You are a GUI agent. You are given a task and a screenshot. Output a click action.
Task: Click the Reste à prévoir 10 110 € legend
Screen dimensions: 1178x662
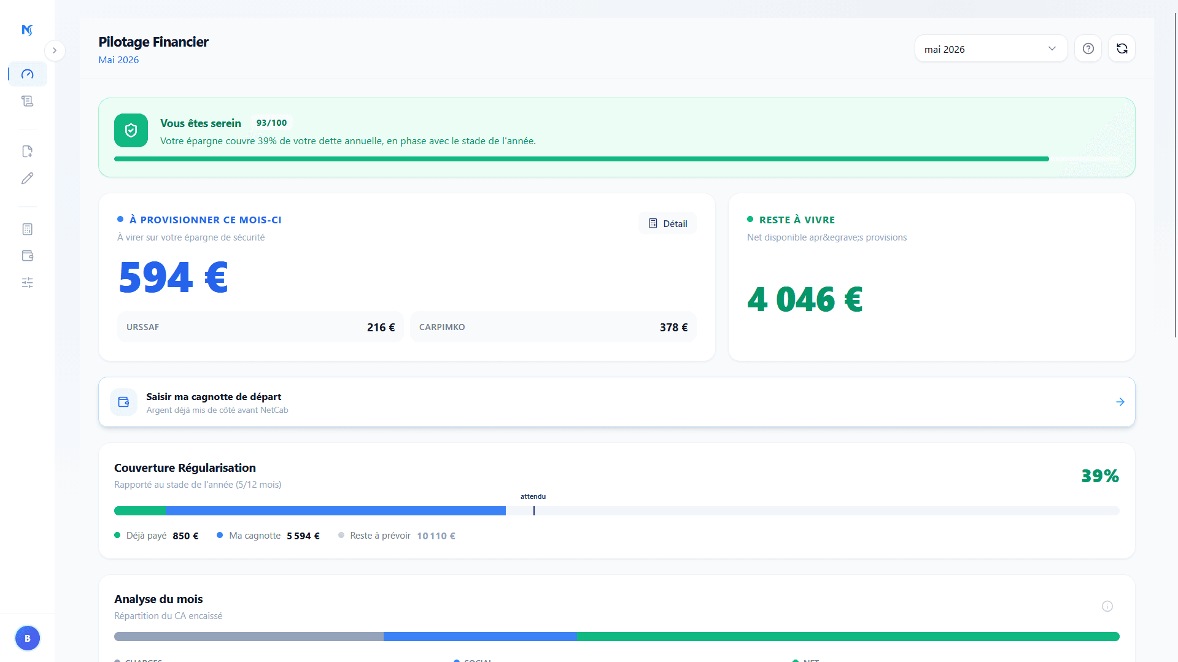(397, 536)
